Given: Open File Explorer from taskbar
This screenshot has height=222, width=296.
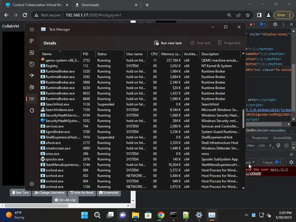Looking at the screenshot, I should [x=135, y=215].
